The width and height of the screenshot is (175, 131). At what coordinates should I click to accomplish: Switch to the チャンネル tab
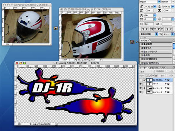[x=154, y=68]
